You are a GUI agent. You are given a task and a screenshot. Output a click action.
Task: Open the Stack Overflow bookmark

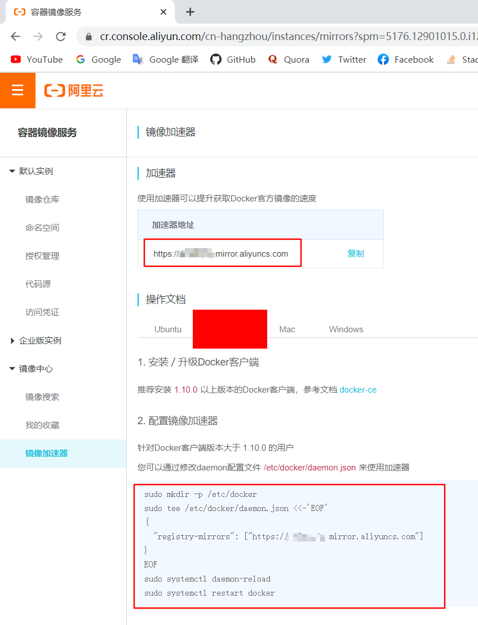[462, 59]
